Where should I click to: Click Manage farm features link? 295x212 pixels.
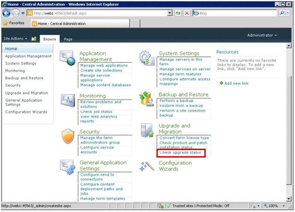(x=180, y=75)
